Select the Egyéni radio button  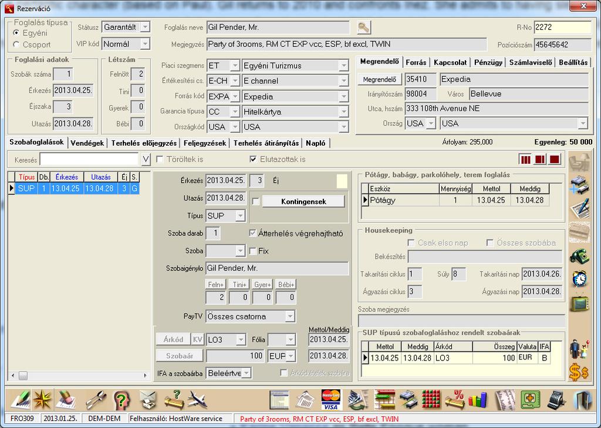point(16,33)
